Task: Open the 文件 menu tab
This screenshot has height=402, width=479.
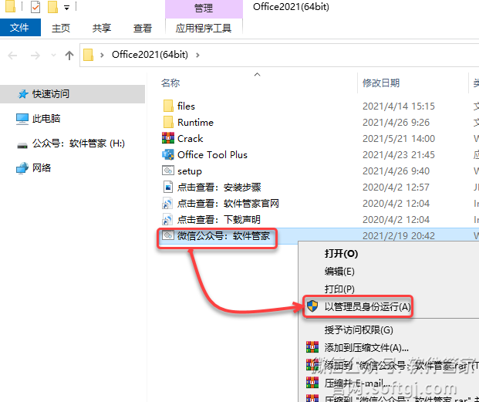Action: click(19, 28)
